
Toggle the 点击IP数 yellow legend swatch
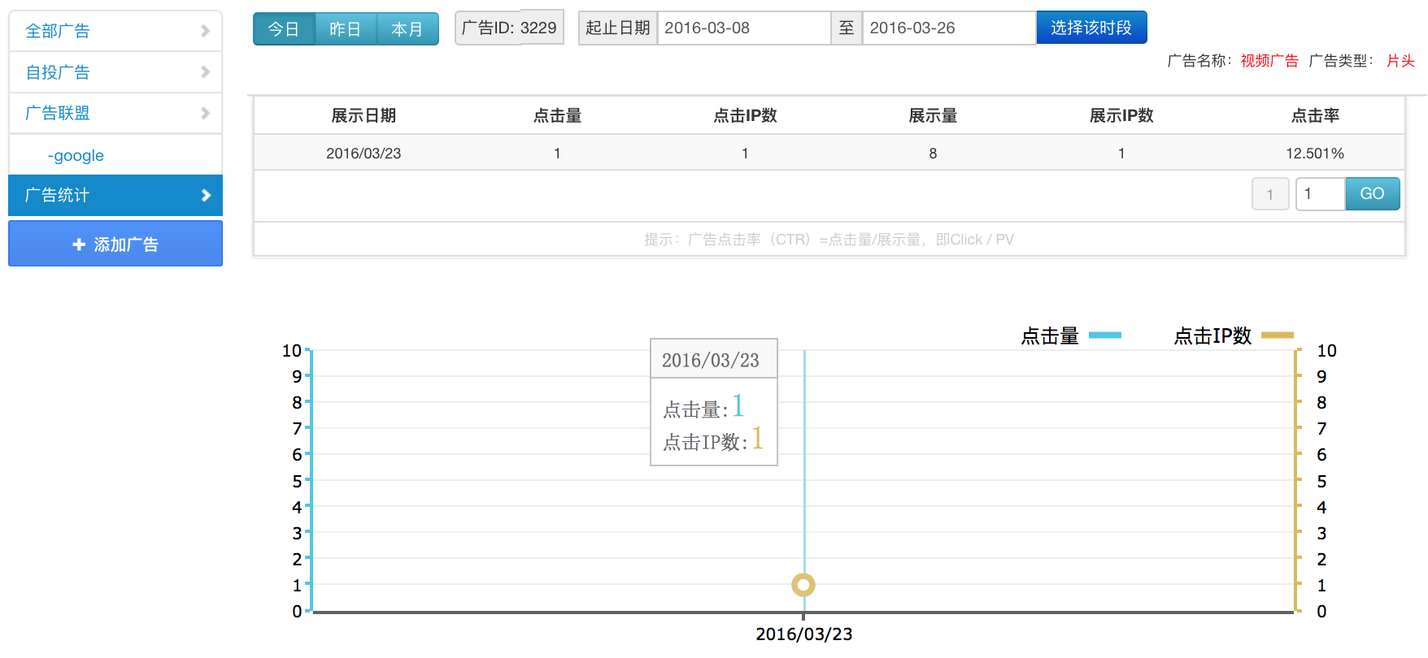tap(1277, 335)
